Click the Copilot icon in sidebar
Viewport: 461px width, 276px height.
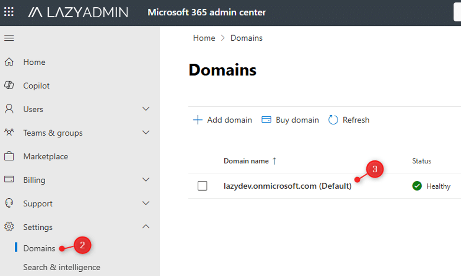[9, 85]
